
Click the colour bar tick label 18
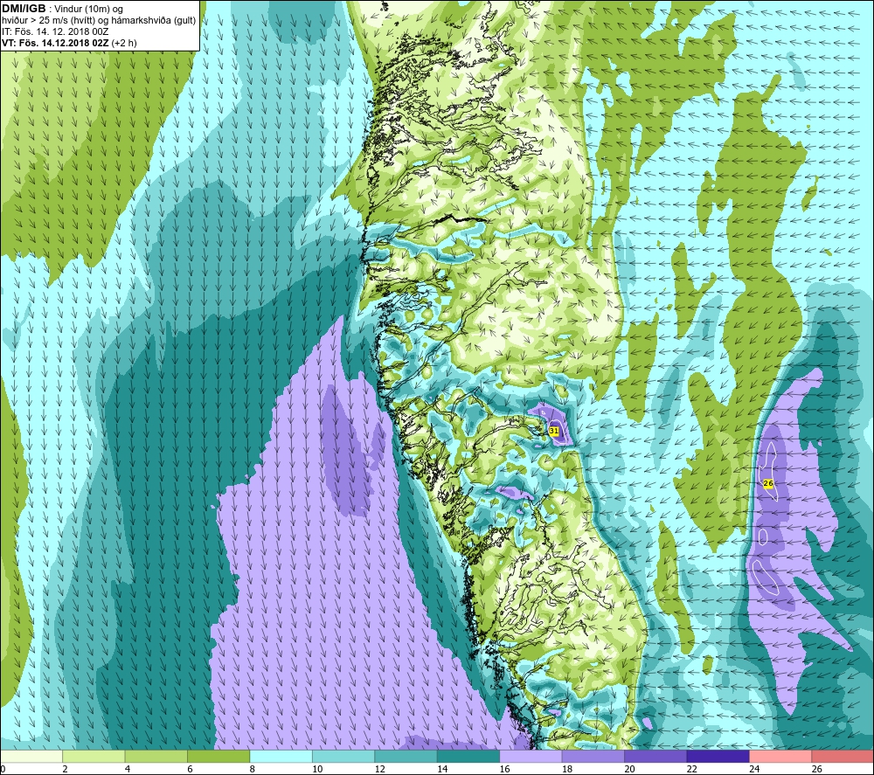point(567,769)
